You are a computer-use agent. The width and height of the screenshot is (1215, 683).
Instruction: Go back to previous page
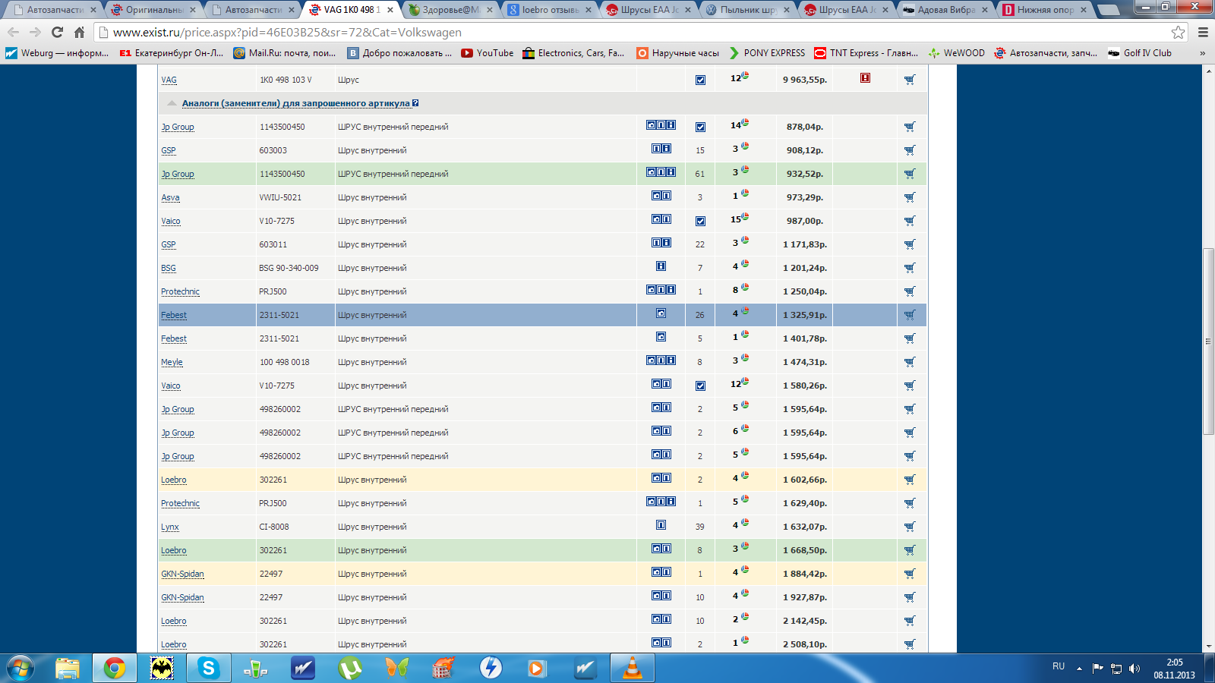point(13,32)
